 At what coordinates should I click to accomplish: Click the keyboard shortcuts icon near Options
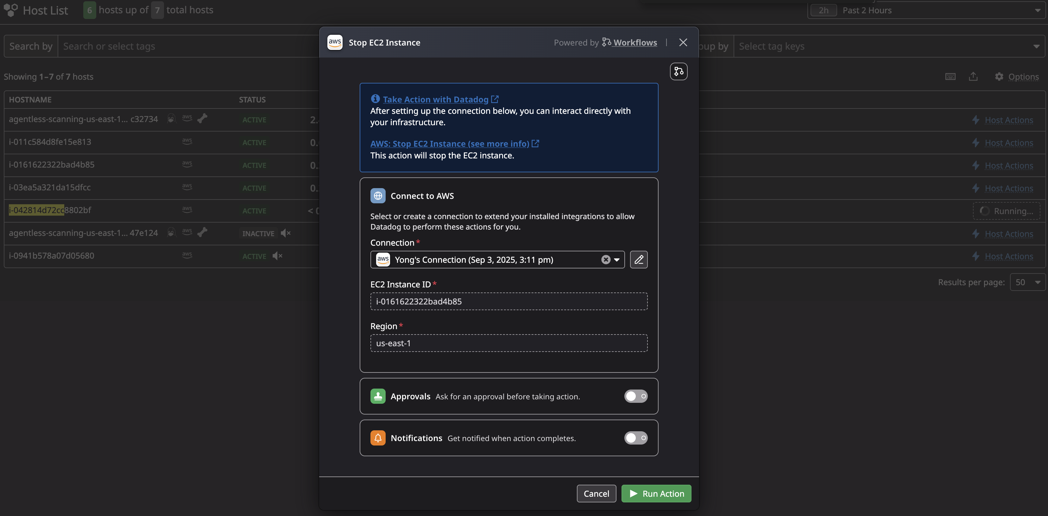pos(950,77)
